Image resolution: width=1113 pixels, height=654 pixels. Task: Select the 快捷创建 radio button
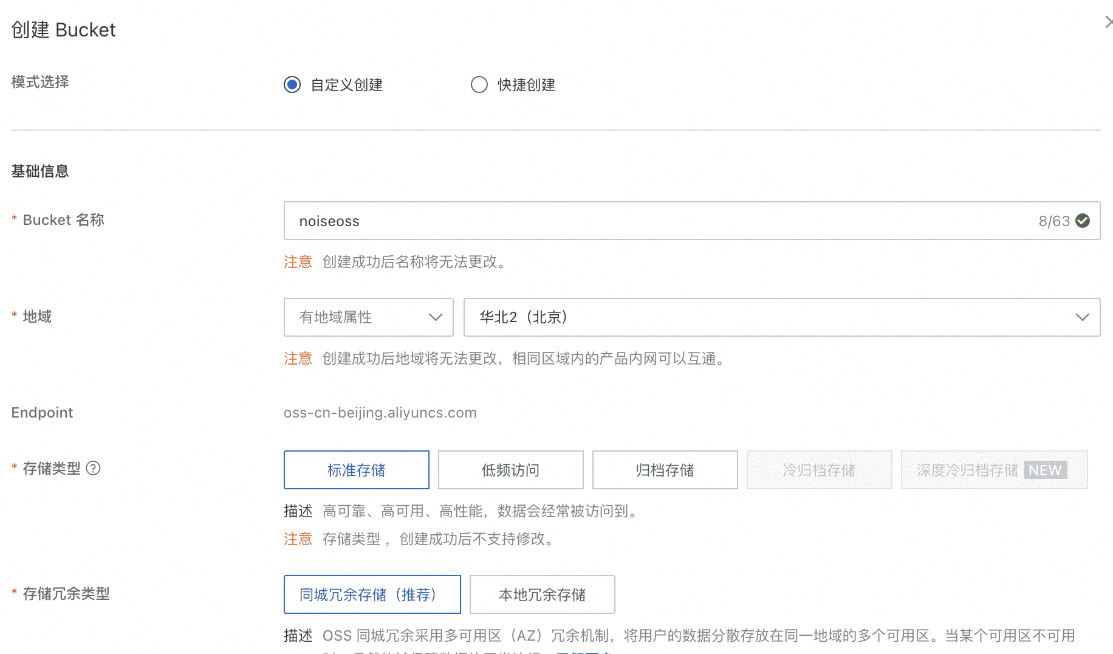479,84
